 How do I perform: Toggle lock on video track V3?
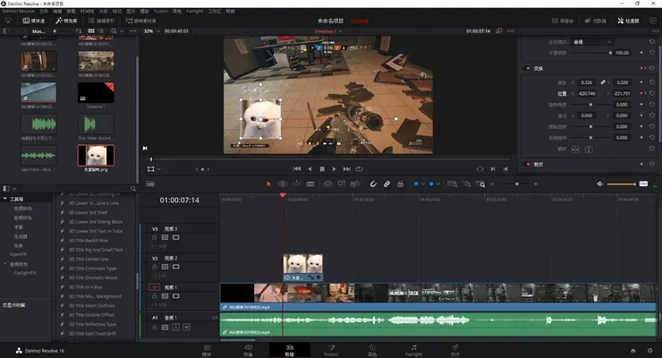click(154, 239)
